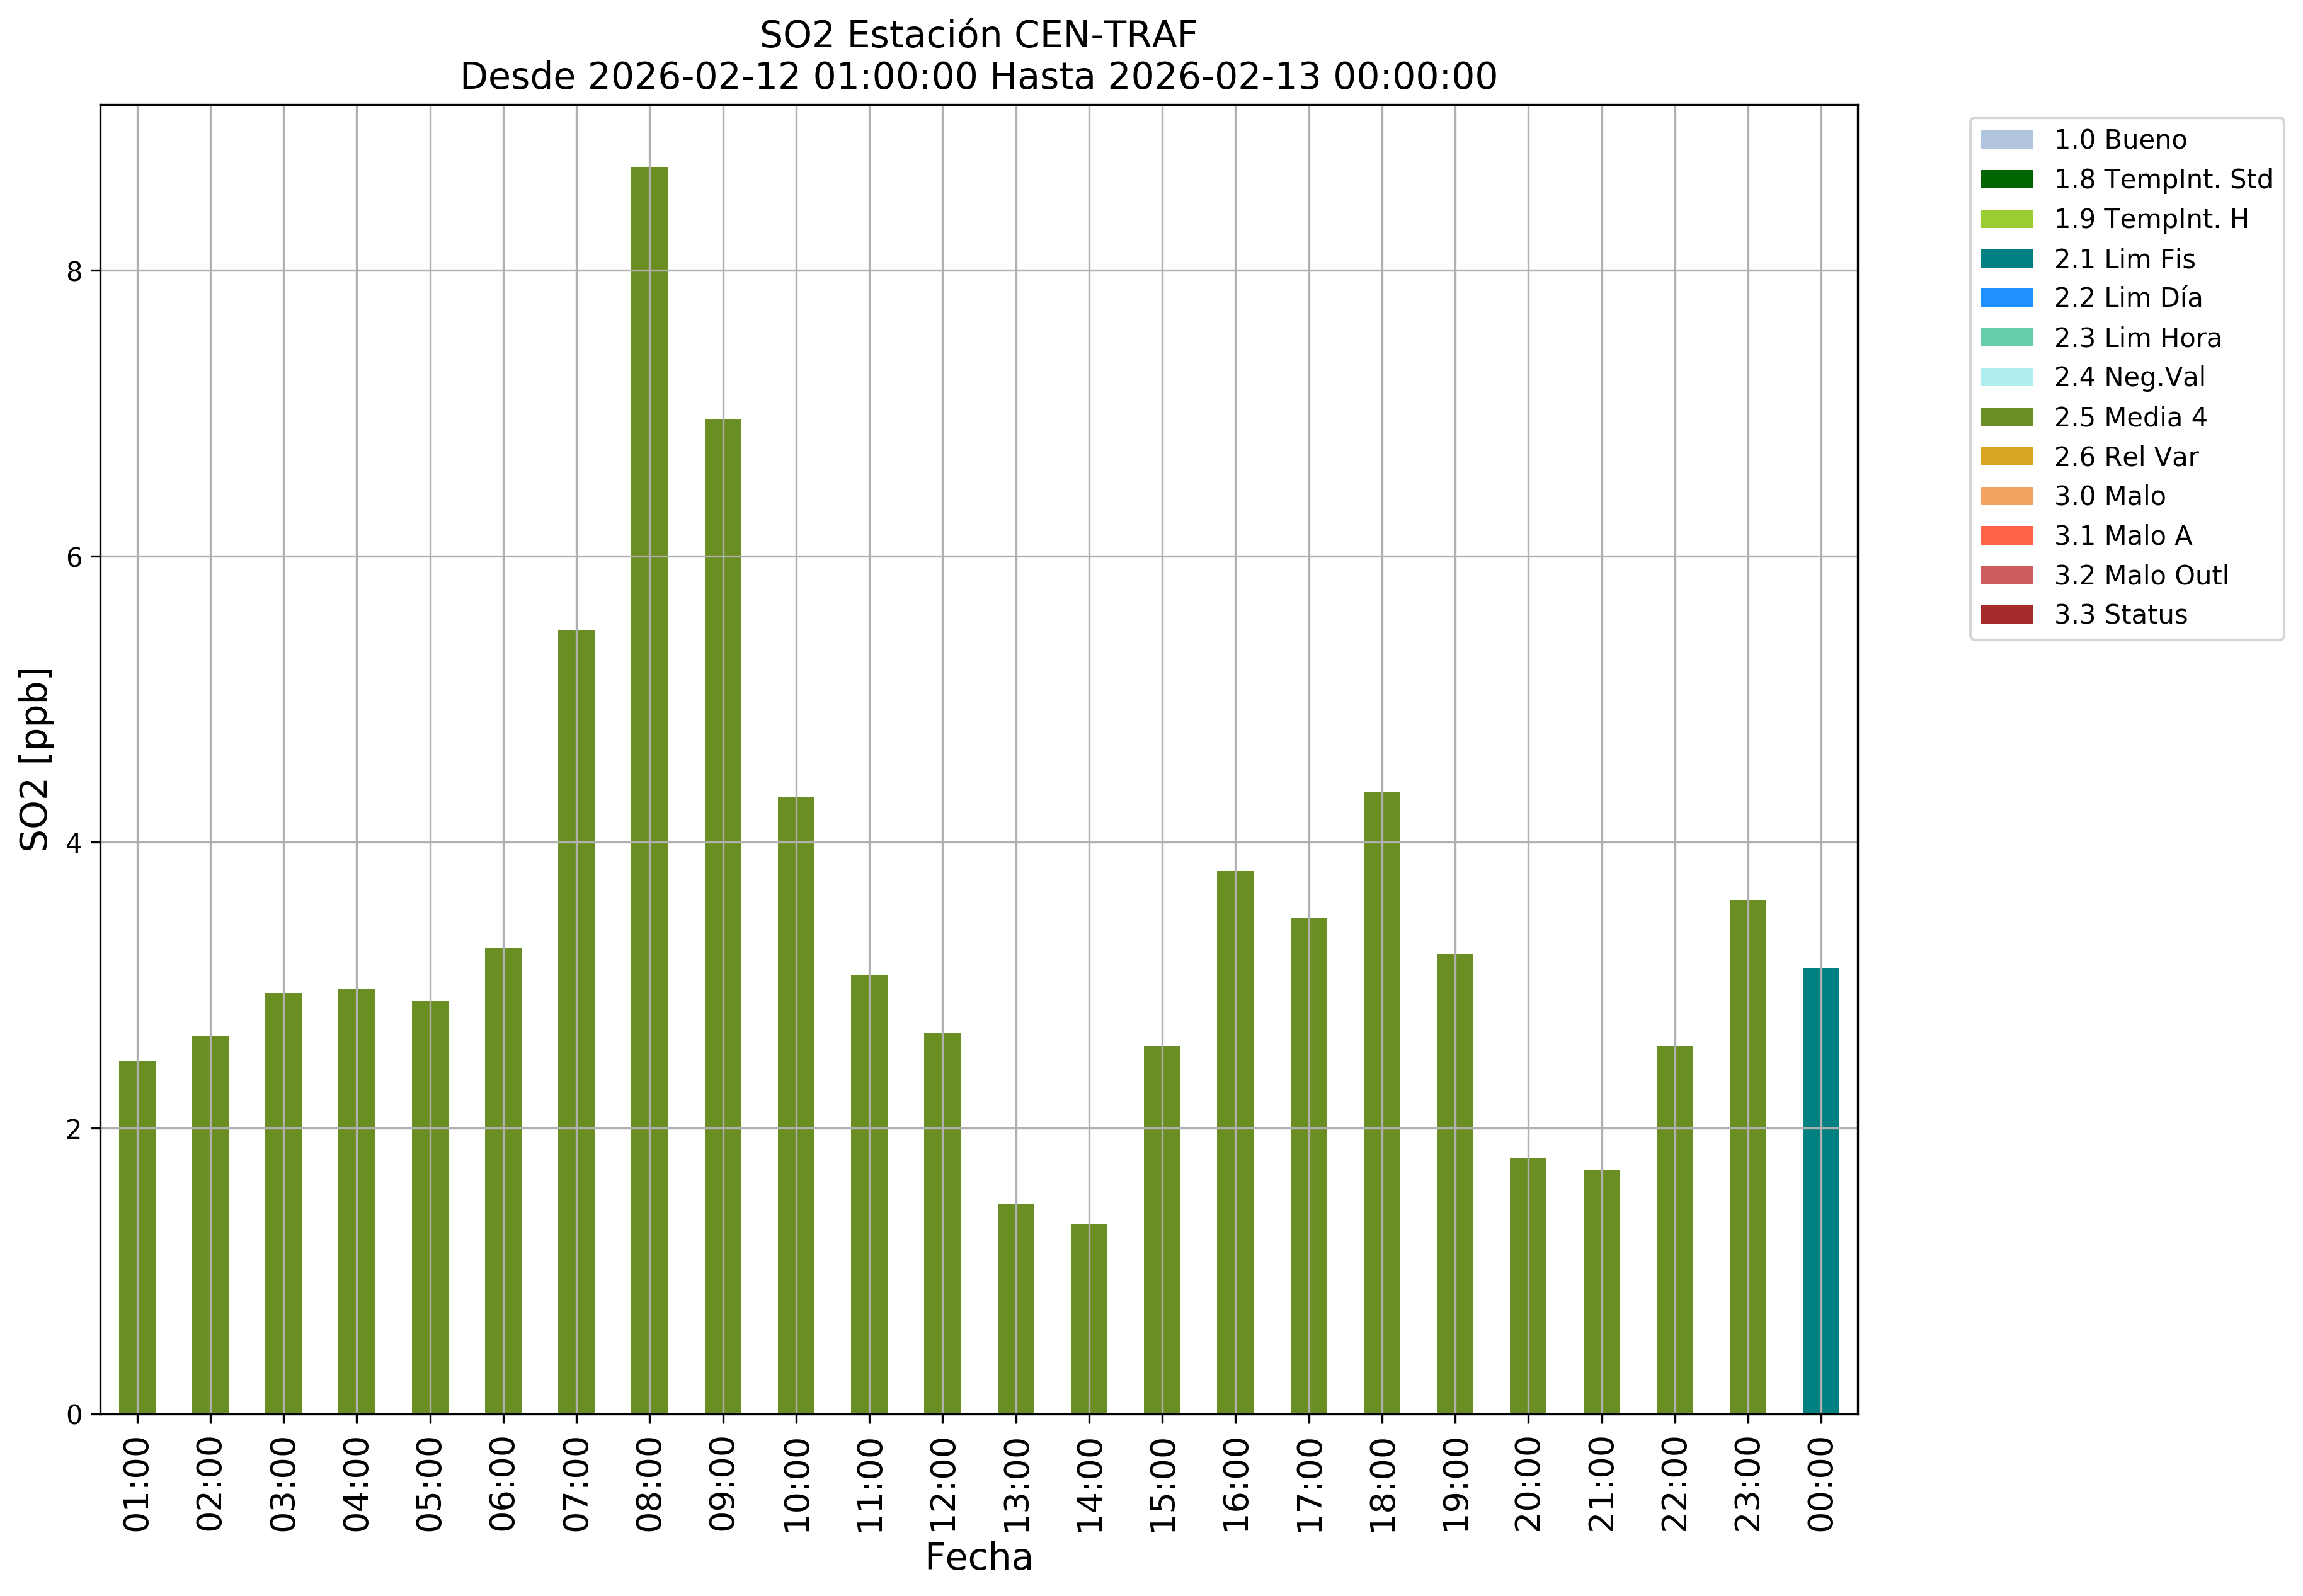Click the 23:00 x-axis tick label

[1747, 1484]
